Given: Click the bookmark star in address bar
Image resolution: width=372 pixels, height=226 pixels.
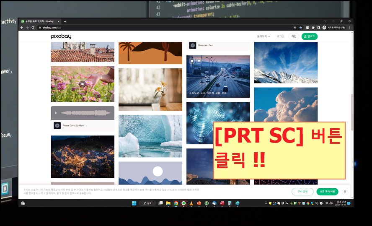Looking at the screenshot, I should pyautogui.click(x=301, y=28).
